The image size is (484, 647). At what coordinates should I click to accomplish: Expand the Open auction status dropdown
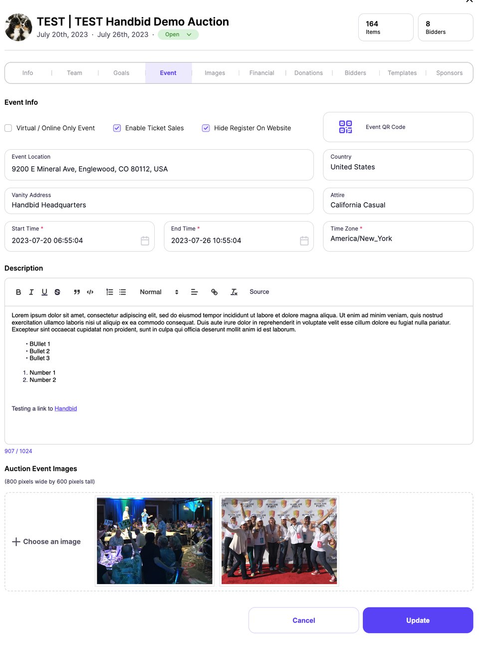(178, 34)
